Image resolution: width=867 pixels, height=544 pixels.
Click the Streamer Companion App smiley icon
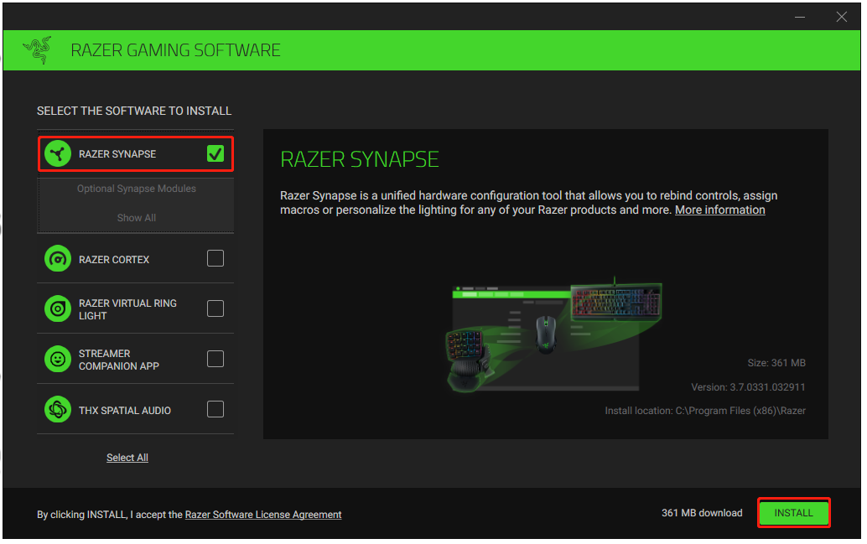click(x=58, y=360)
